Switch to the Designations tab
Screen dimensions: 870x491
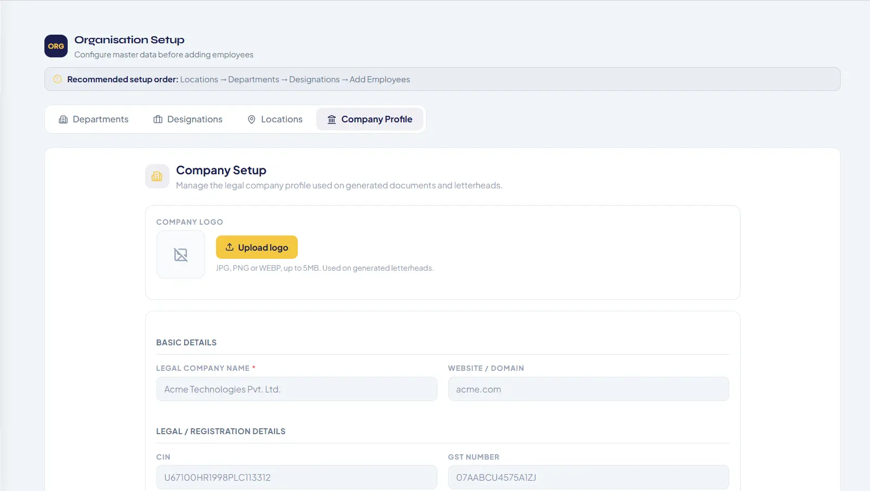[188, 119]
